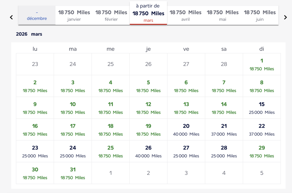Select March 31 award date

pos(73,173)
